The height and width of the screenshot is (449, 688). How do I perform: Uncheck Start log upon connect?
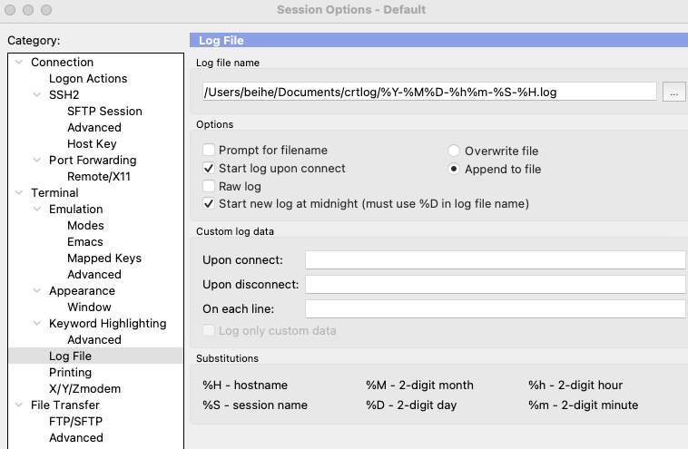tap(209, 169)
